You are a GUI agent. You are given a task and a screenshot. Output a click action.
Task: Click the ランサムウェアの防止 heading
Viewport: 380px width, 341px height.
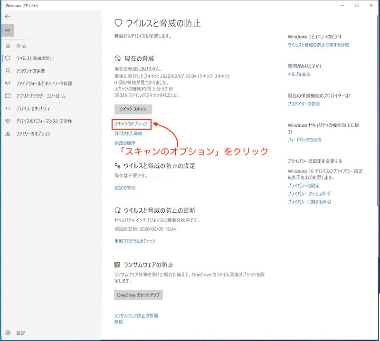149,265
